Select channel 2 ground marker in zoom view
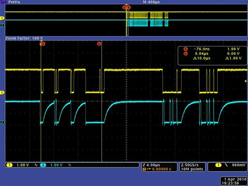The width and height of the screenshot is (248, 186). [2, 122]
